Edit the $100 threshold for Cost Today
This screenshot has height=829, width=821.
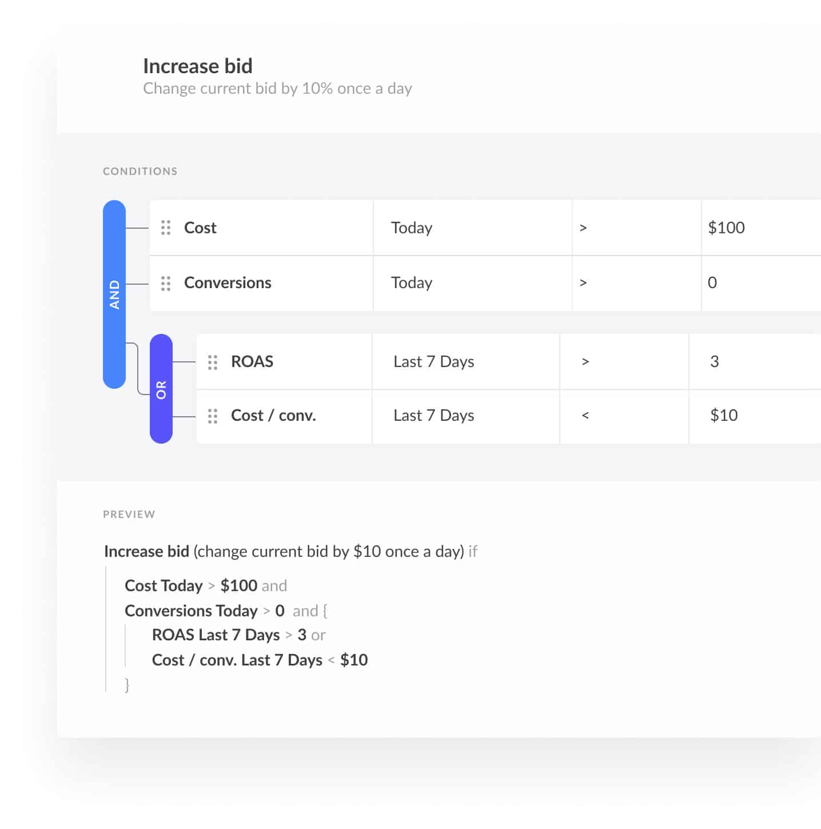coord(727,227)
